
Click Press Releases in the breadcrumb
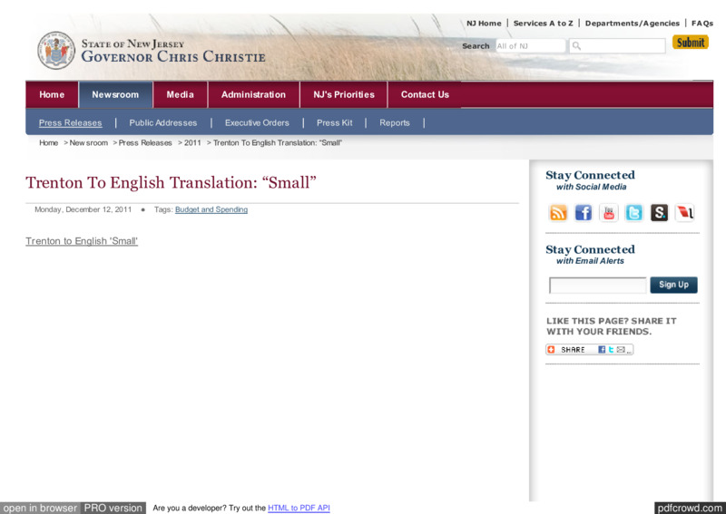(x=145, y=142)
